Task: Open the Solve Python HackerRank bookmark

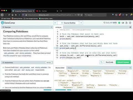Action: click(46, 19)
